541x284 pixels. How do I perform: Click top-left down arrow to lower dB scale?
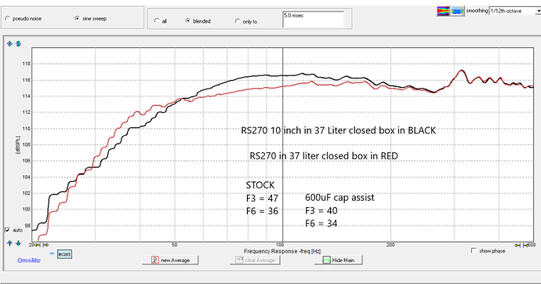point(18,44)
